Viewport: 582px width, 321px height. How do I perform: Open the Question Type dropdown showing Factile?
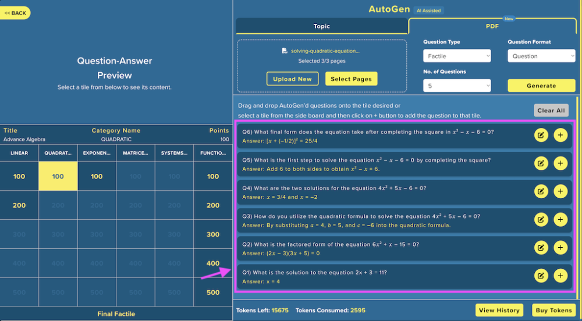457,56
